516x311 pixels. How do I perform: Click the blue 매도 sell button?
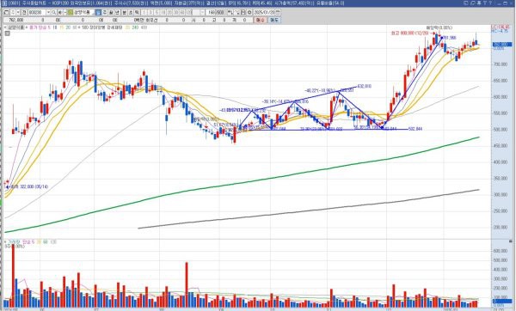tap(273, 20)
